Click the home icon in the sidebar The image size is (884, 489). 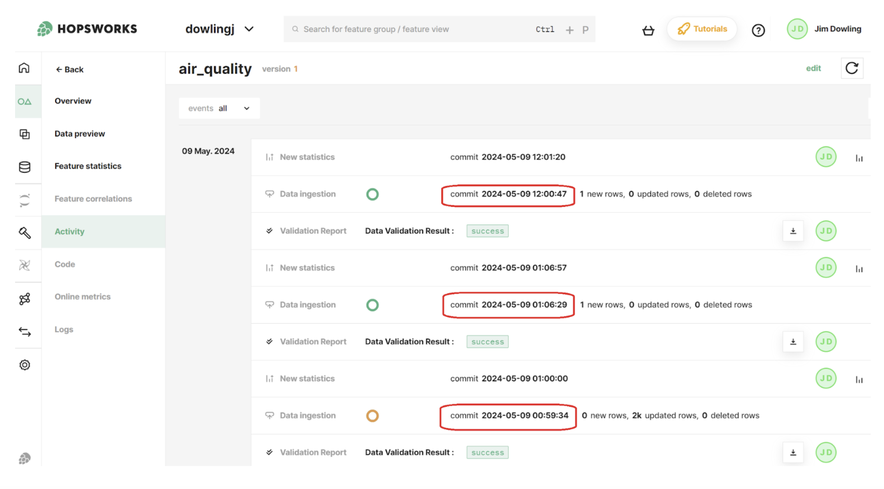pyautogui.click(x=24, y=67)
